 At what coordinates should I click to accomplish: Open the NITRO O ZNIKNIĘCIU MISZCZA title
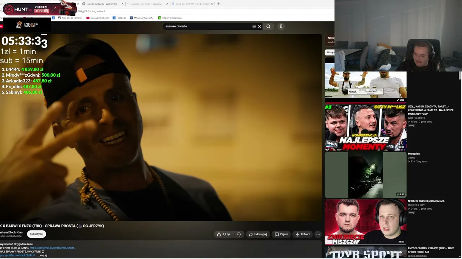(x=426, y=201)
